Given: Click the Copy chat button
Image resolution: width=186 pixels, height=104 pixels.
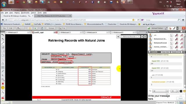Looking at the screenshot, I should [165, 52].
